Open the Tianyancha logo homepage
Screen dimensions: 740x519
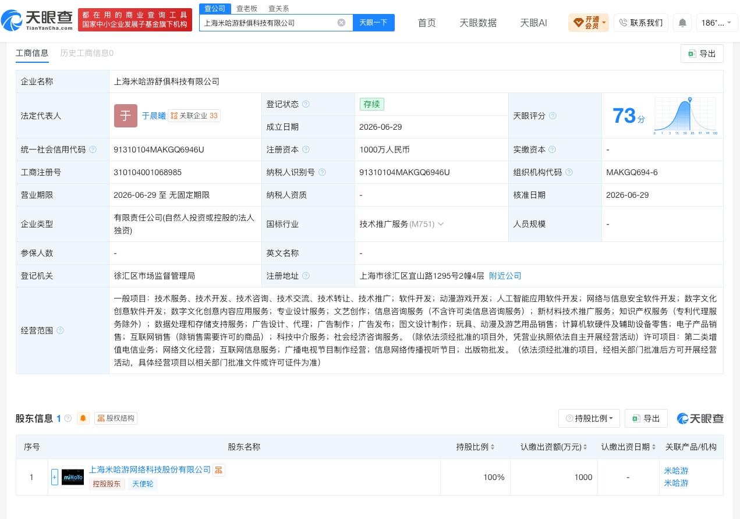pos(37,20)
